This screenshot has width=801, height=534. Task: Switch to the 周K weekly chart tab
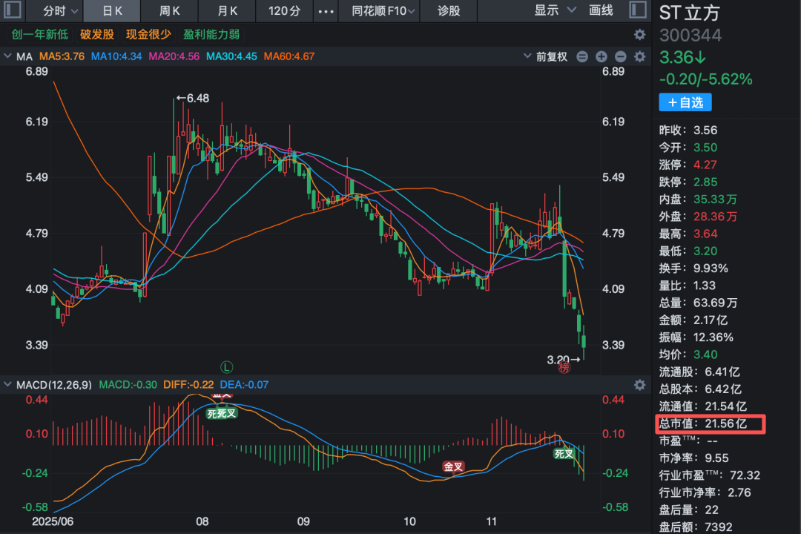(170, 10)
